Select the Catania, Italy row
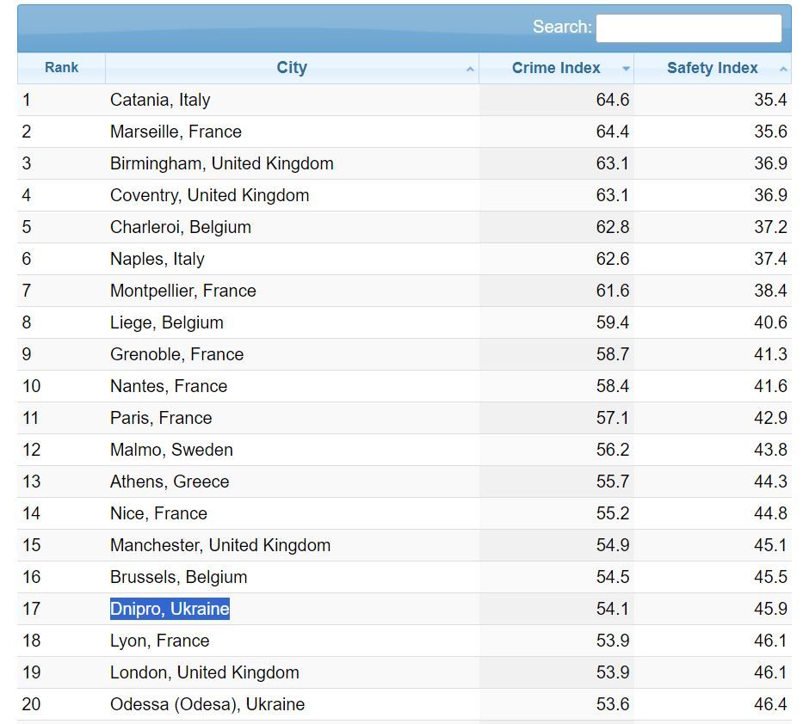Screen dimensions: 803x724 point(160,100)
